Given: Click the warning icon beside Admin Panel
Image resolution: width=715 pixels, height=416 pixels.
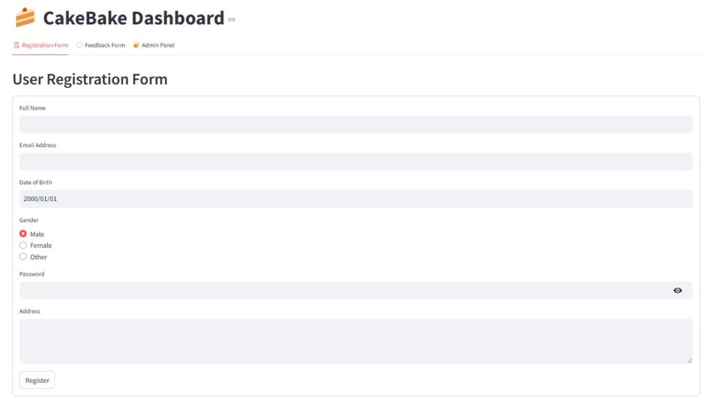Looking at the screenshot, I should point(135,45).
